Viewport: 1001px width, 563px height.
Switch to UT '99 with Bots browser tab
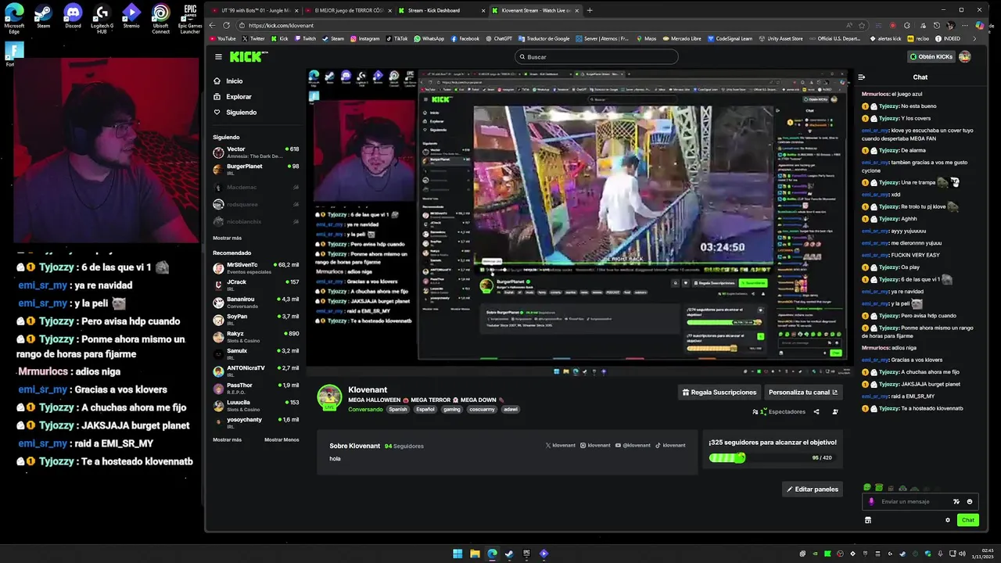point(253,11)
